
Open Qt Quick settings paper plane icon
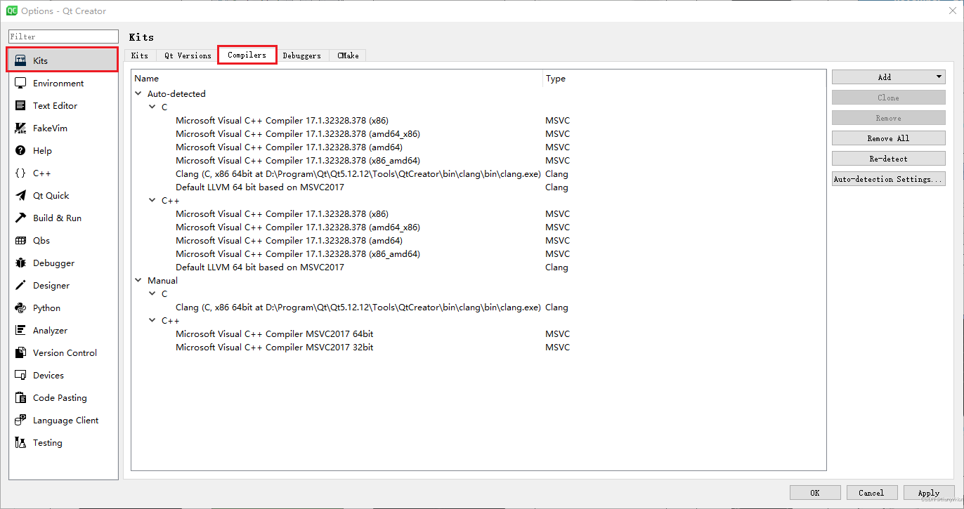click(20, 196)
